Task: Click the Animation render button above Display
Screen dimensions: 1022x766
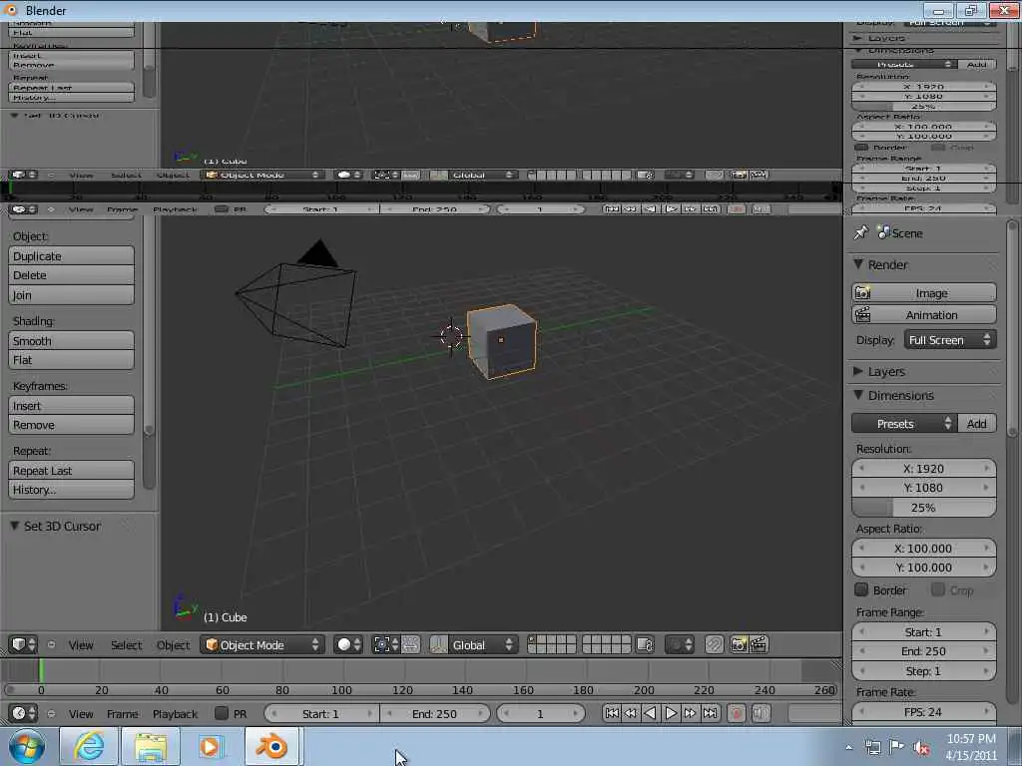Action: pos(923,314)
